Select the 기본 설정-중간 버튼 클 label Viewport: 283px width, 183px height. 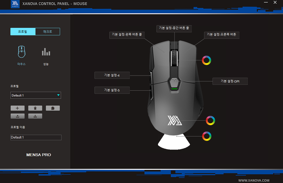point(174,29)
